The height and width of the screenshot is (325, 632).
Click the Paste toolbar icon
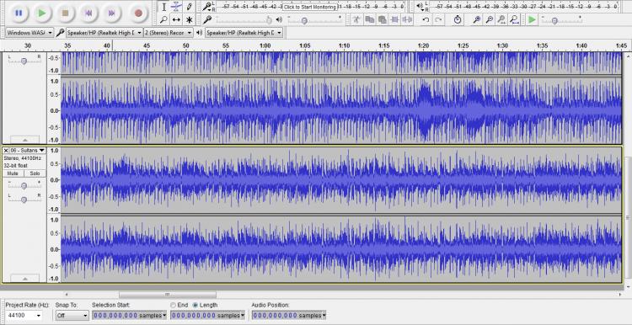tap(382, 19)
